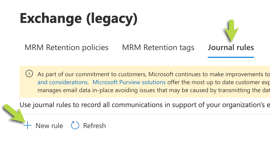The height and width of the screenshot is (141, 270).
Task: Click the info icon in yellow banner
Action: pyautogui.click(x=29, y=74)
